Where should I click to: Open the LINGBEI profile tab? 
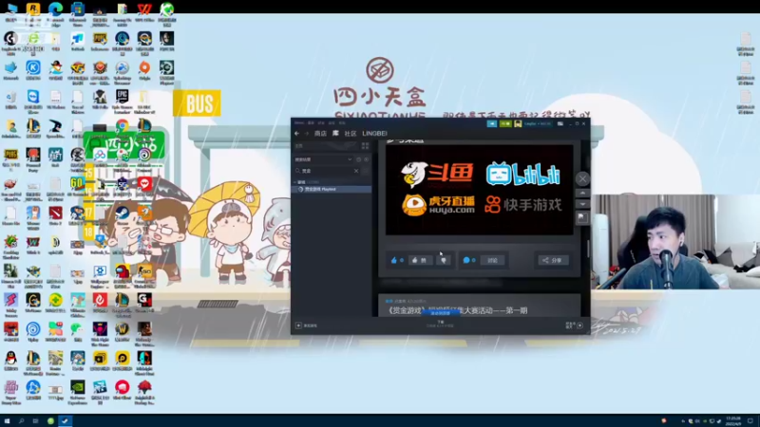point(374,134)
